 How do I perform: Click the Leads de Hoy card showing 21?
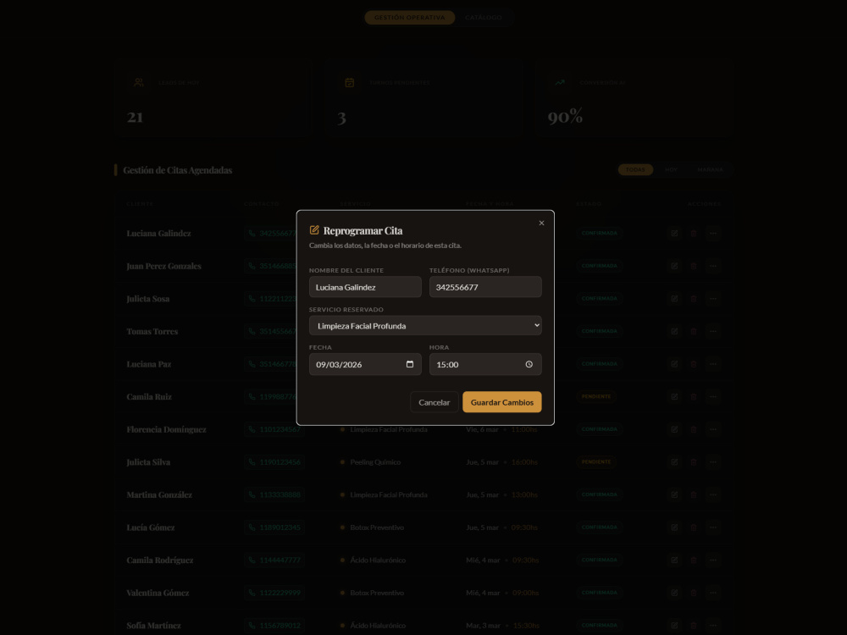click(213, 98)
